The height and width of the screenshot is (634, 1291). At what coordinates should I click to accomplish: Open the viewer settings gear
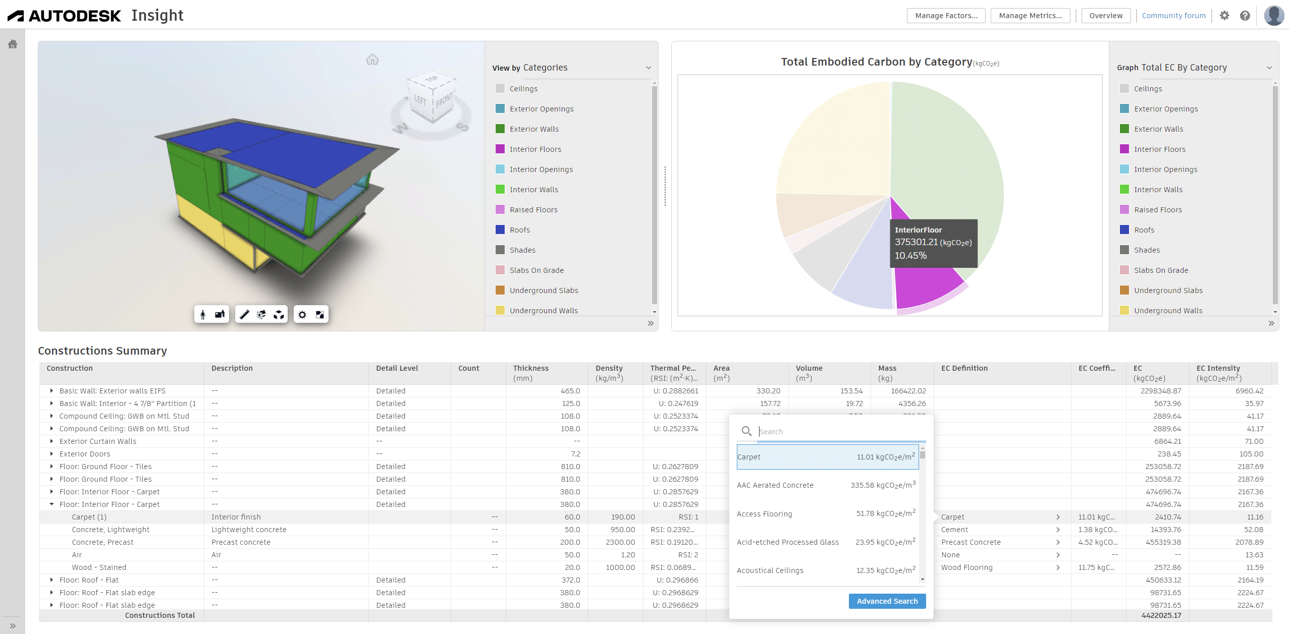pos(302,314)
